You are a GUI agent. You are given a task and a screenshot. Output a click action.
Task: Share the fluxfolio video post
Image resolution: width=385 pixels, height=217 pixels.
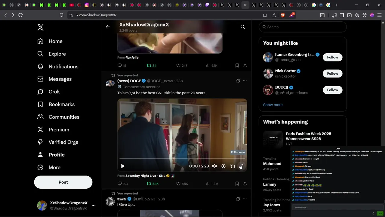pyautogui.click(x=245, y=65)
